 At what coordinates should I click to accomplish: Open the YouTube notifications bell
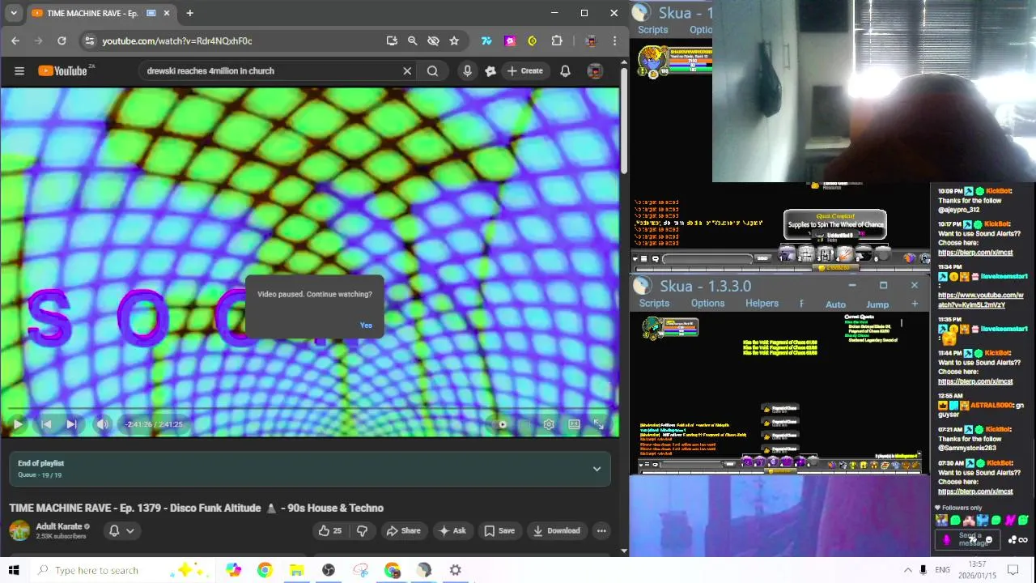[x=565, y=71]
